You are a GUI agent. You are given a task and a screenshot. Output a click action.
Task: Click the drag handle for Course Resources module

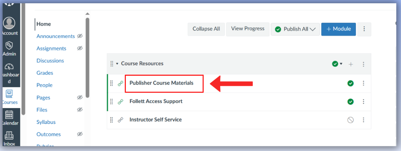(112, 64)
